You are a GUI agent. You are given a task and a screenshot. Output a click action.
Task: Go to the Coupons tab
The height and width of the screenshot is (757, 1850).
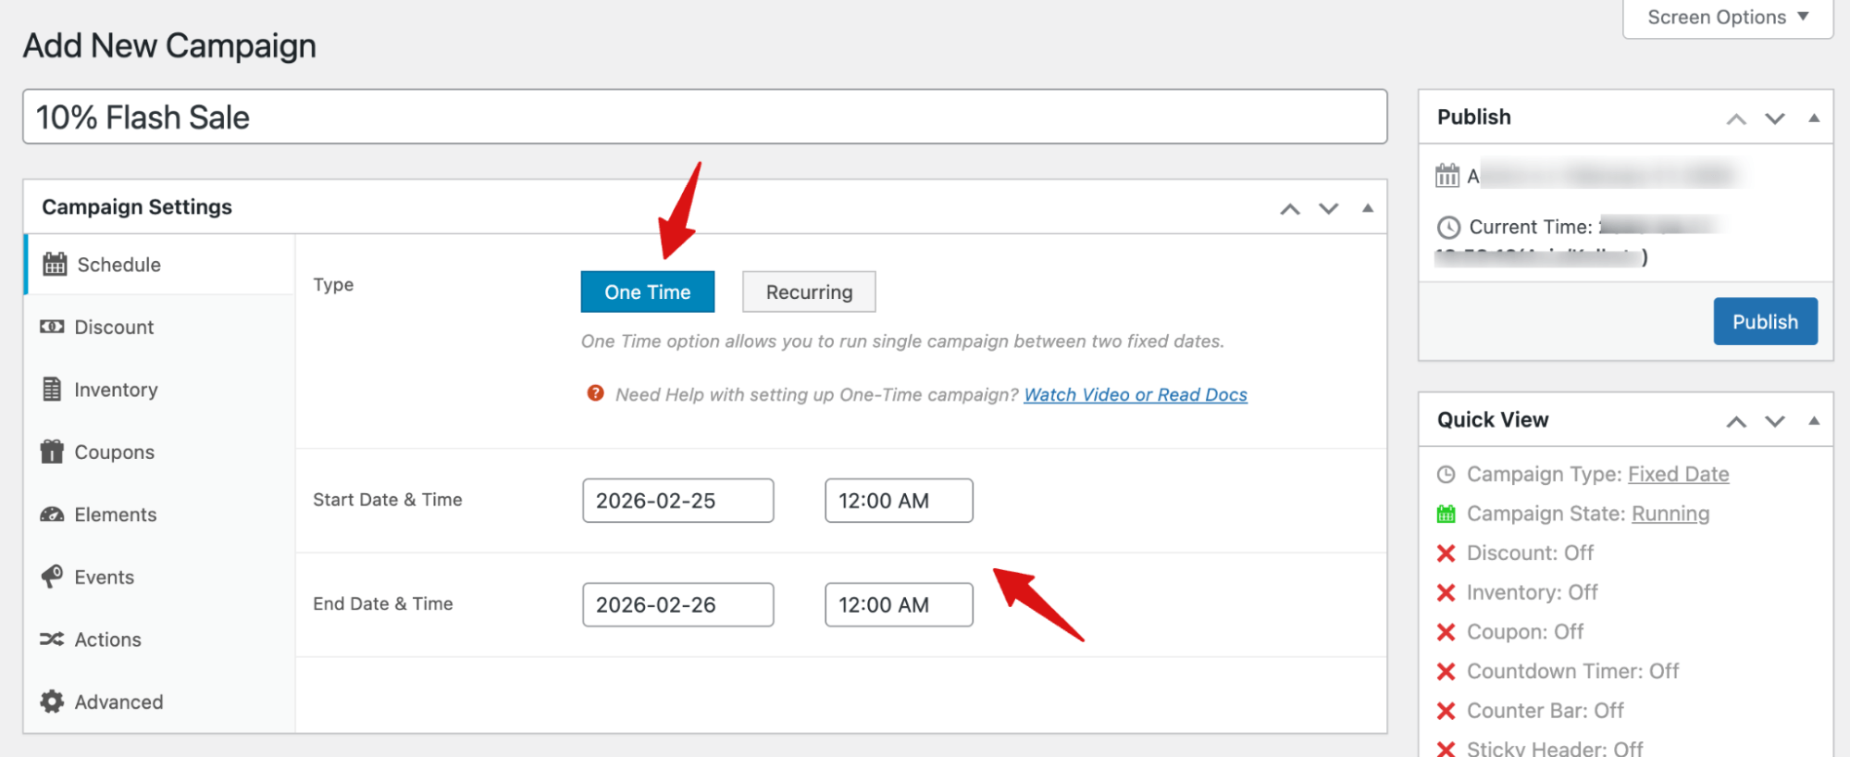pyautogui.click(x=159, y=452)
